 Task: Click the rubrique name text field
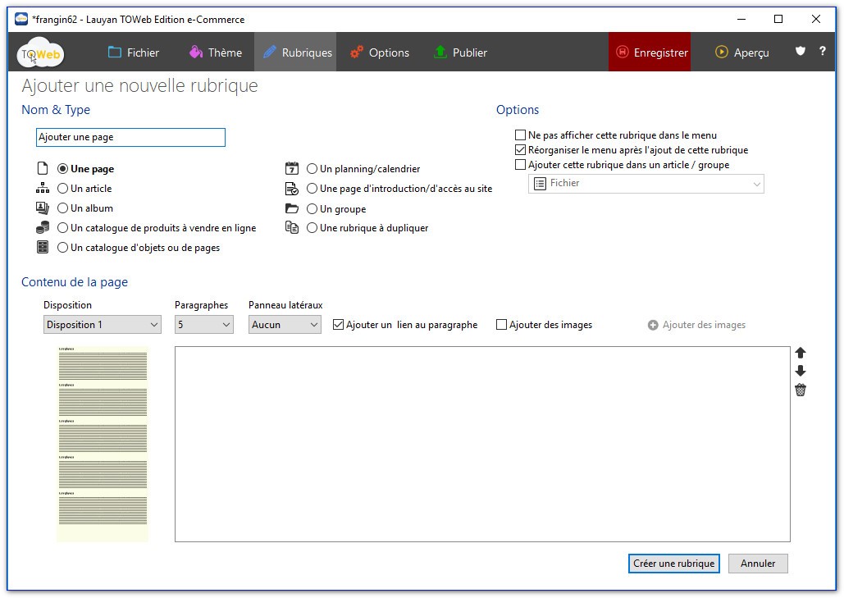click(x=130, y=138)
